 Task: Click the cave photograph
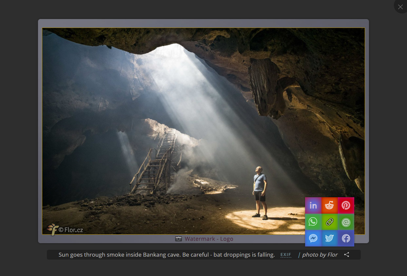[203, 131]
